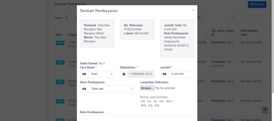Click sort icon next to Ditambahkan Oleh column
The image size is (274, 121).
coord(263,35)
